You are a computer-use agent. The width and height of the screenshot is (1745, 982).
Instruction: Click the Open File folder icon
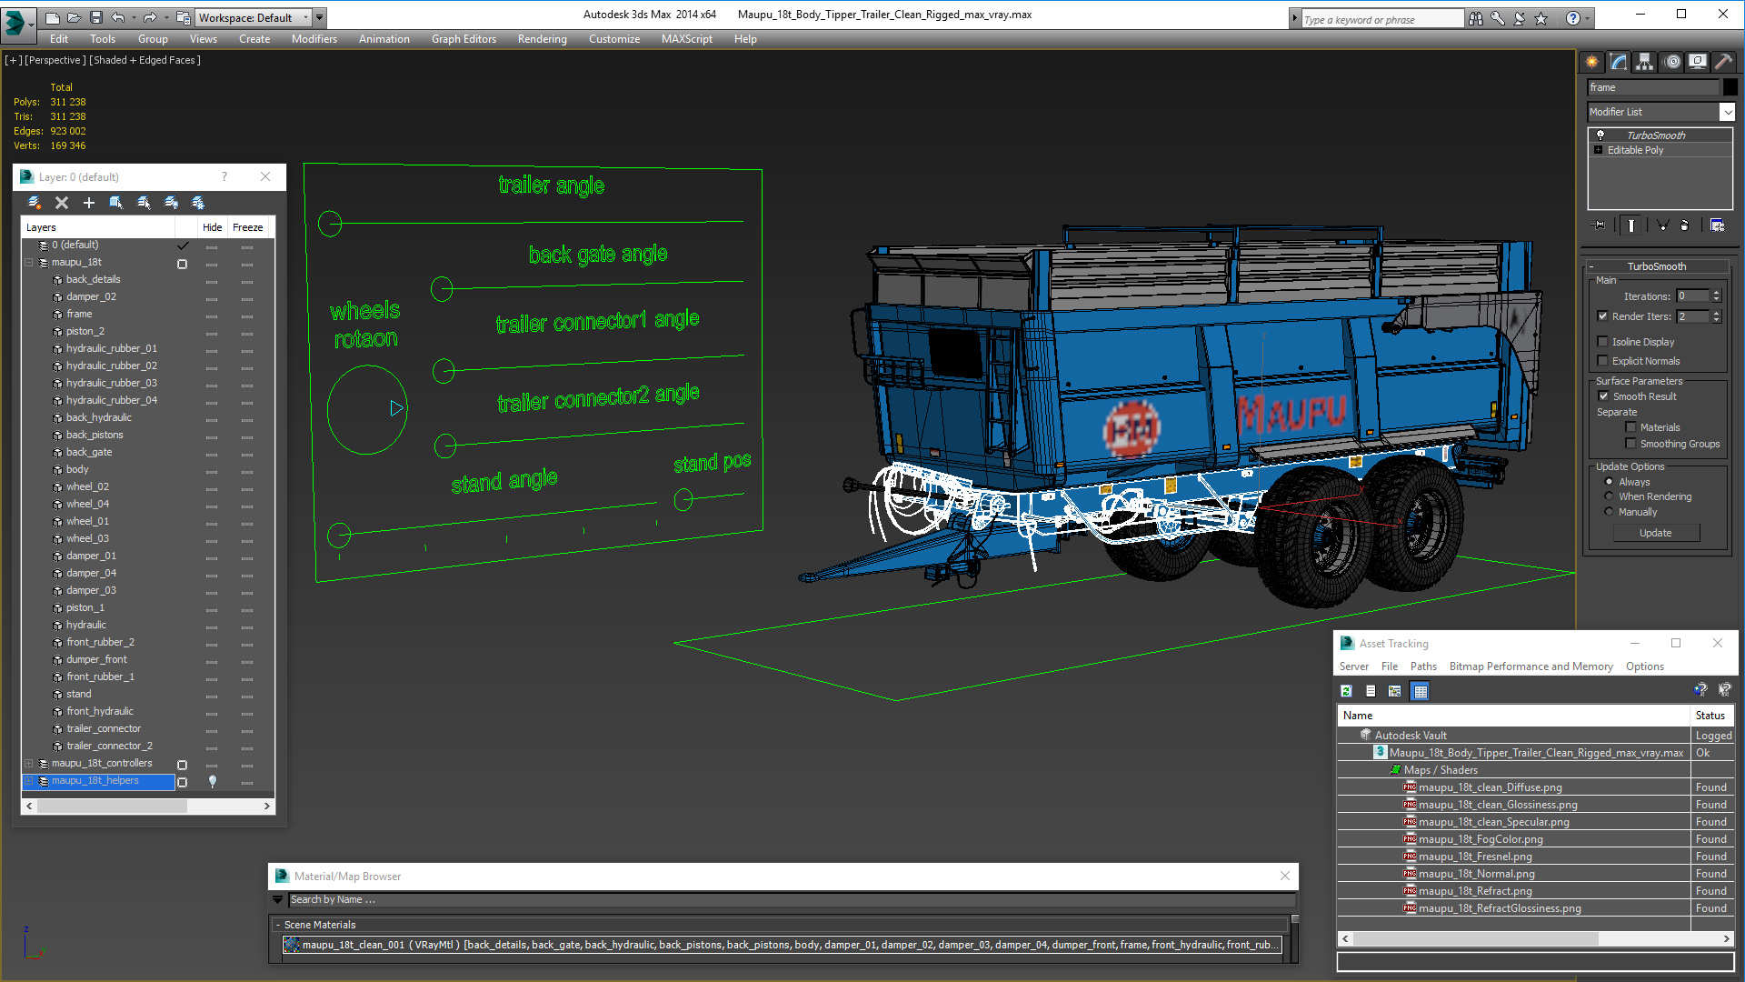pyautogui.click(x=74, y=17)
